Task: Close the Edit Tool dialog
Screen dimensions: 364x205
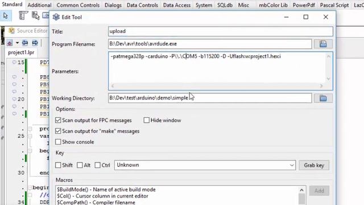Action: (x=326, y=17)
